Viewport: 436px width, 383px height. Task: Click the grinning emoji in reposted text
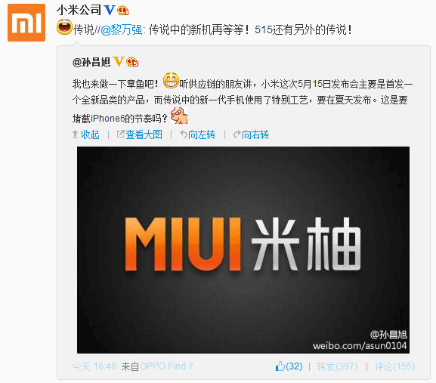point(171,81)
